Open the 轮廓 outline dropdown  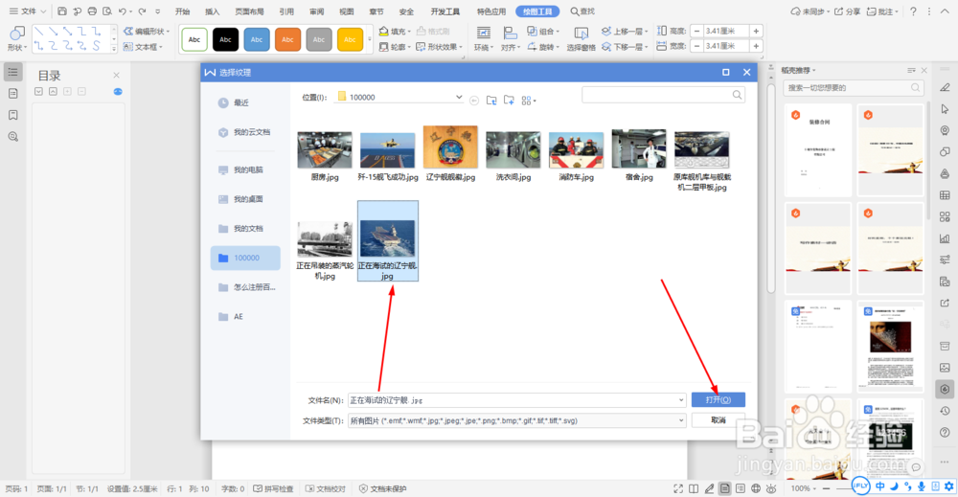pos(395,46)
